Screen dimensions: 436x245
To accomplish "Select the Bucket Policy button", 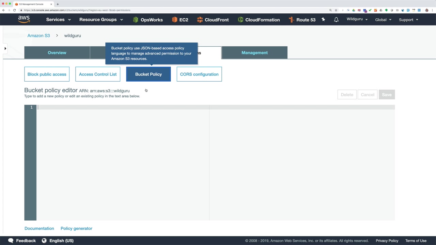I will tap(149, 74).
